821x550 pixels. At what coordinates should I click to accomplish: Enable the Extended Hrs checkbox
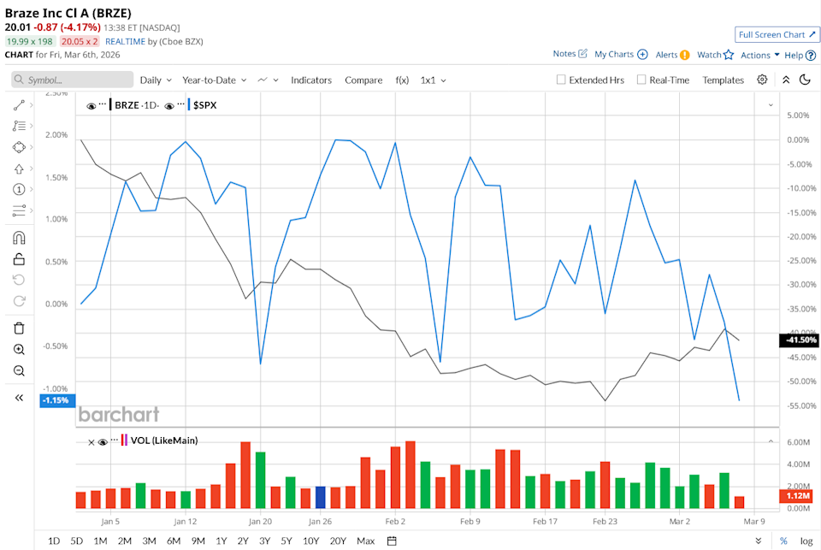click(561, 80)
